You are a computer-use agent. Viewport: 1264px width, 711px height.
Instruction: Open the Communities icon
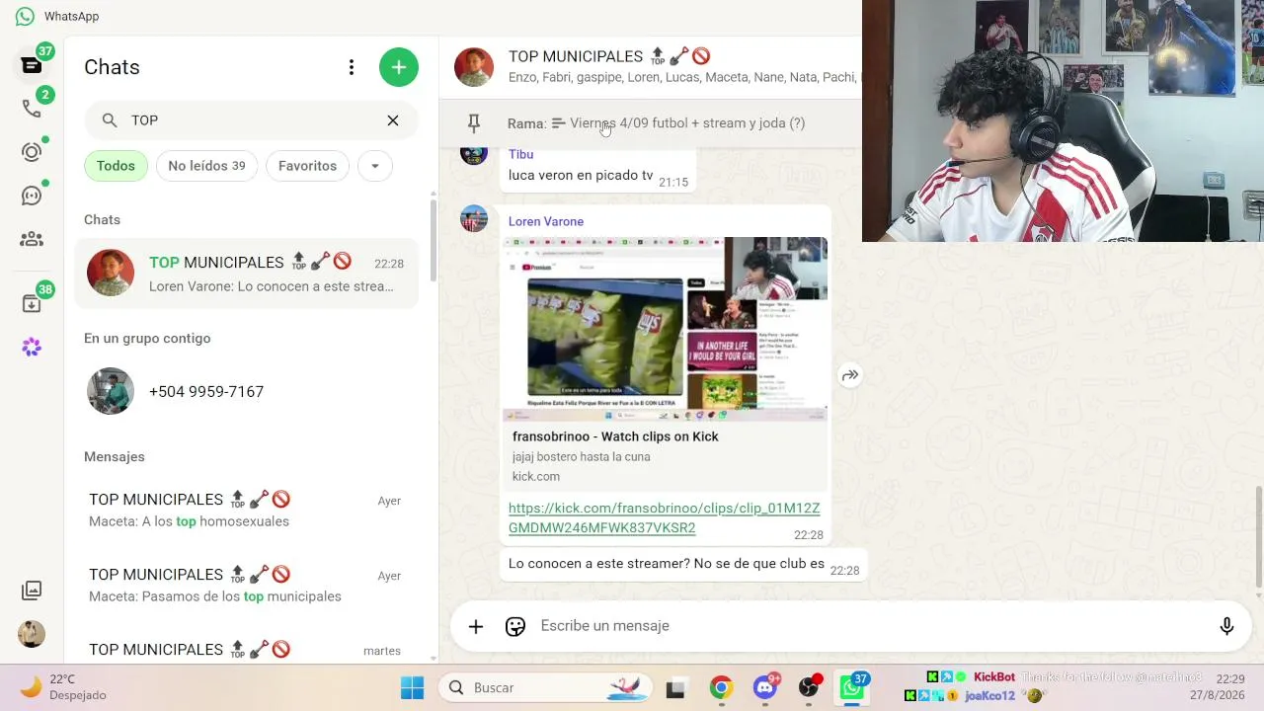tap(32, 239)
